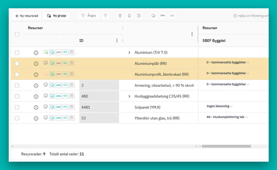
Task: Click the link chain icon in toolbar
Action: pos(172,16)
